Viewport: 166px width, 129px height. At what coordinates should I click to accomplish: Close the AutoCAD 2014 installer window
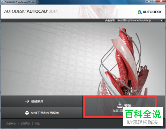(x=161, y=1)
